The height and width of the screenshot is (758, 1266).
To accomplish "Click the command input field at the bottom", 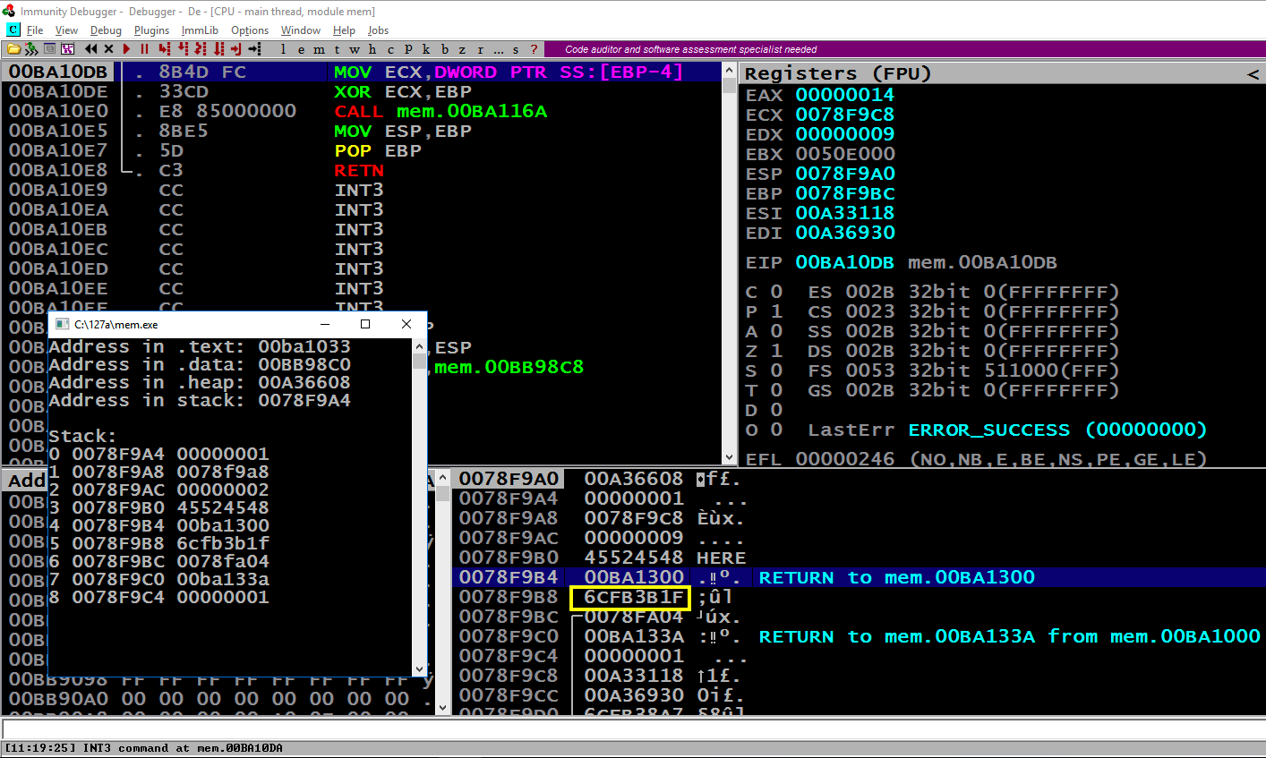I will (x=633, y=729).
